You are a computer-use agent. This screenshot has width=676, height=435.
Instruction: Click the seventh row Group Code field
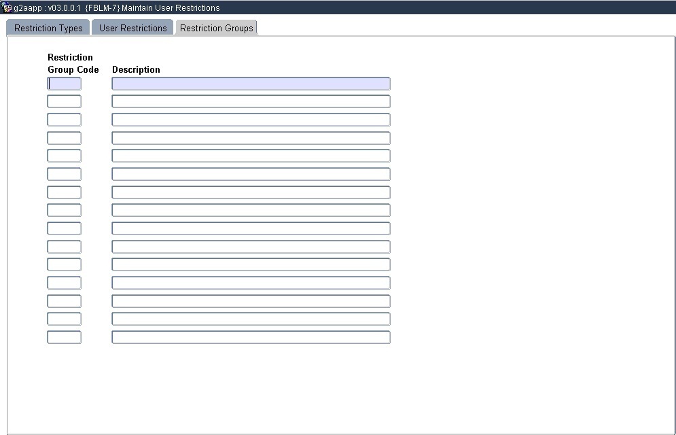pos(64,192)
